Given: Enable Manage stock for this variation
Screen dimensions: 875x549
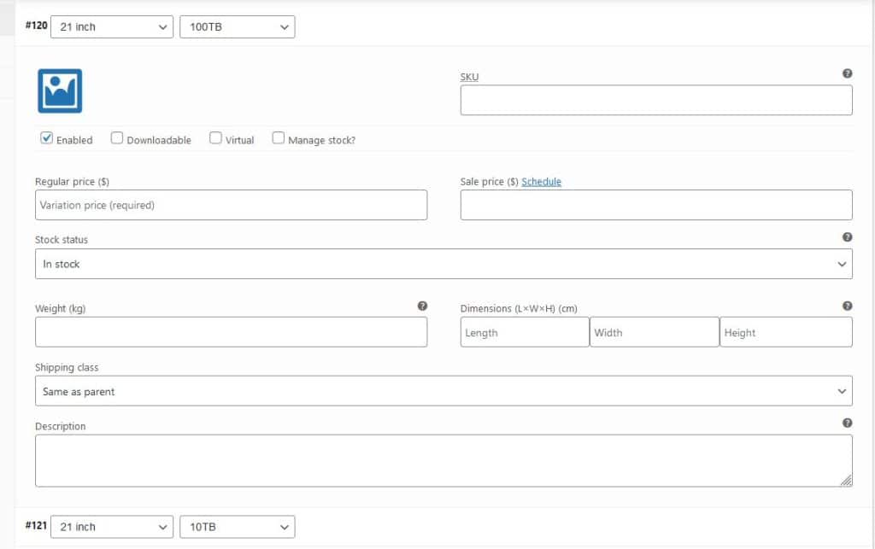Looking at the screenshot, I should coord(278,137).
